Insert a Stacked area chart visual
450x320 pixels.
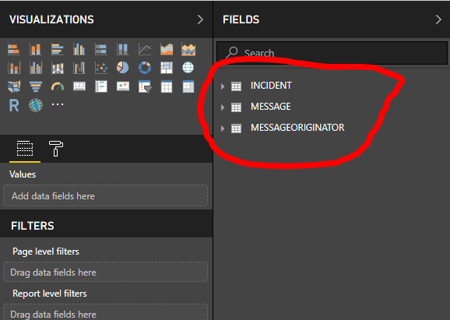pyautogui.click(x=188, y=49)
